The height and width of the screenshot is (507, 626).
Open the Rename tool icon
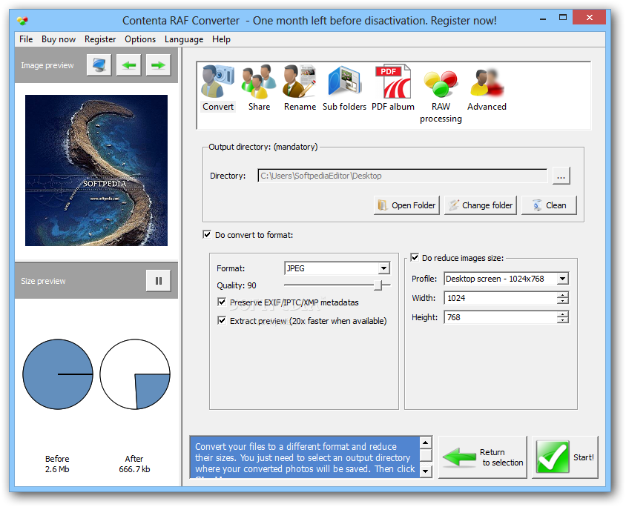[x=300, y=82]
